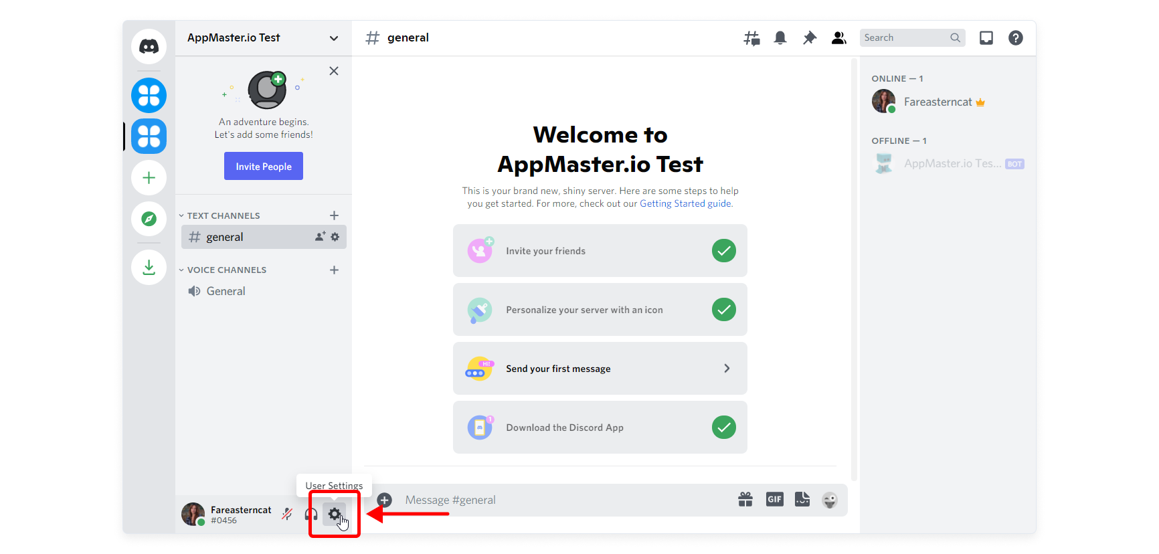This screenshot has height=554, width=1159.
Task: Open the Nitro gift icon
Action: 745,499
